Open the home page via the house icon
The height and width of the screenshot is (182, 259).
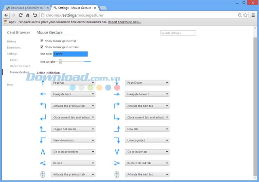point(28,15)
